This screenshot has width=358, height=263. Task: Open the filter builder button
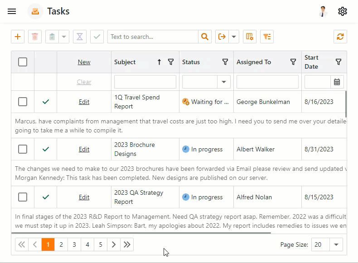pos(266,37)
